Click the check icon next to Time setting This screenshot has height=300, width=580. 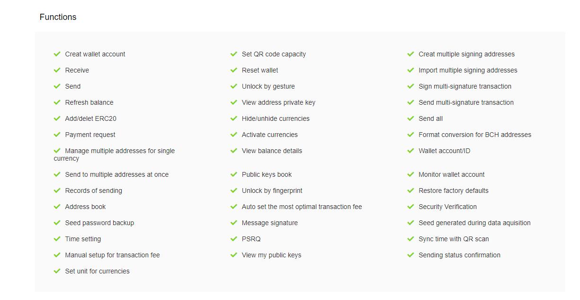click(x=57, y=239)
